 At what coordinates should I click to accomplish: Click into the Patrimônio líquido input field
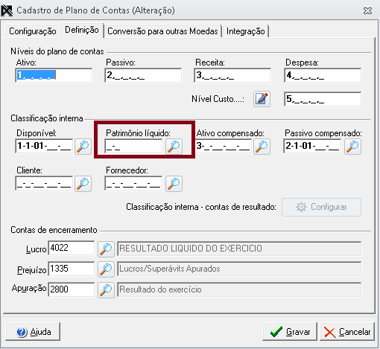coord(133,147)
